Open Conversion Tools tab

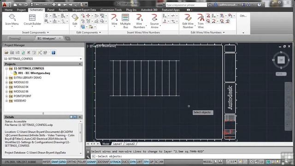pyautogui.click(x=111, y=10)
